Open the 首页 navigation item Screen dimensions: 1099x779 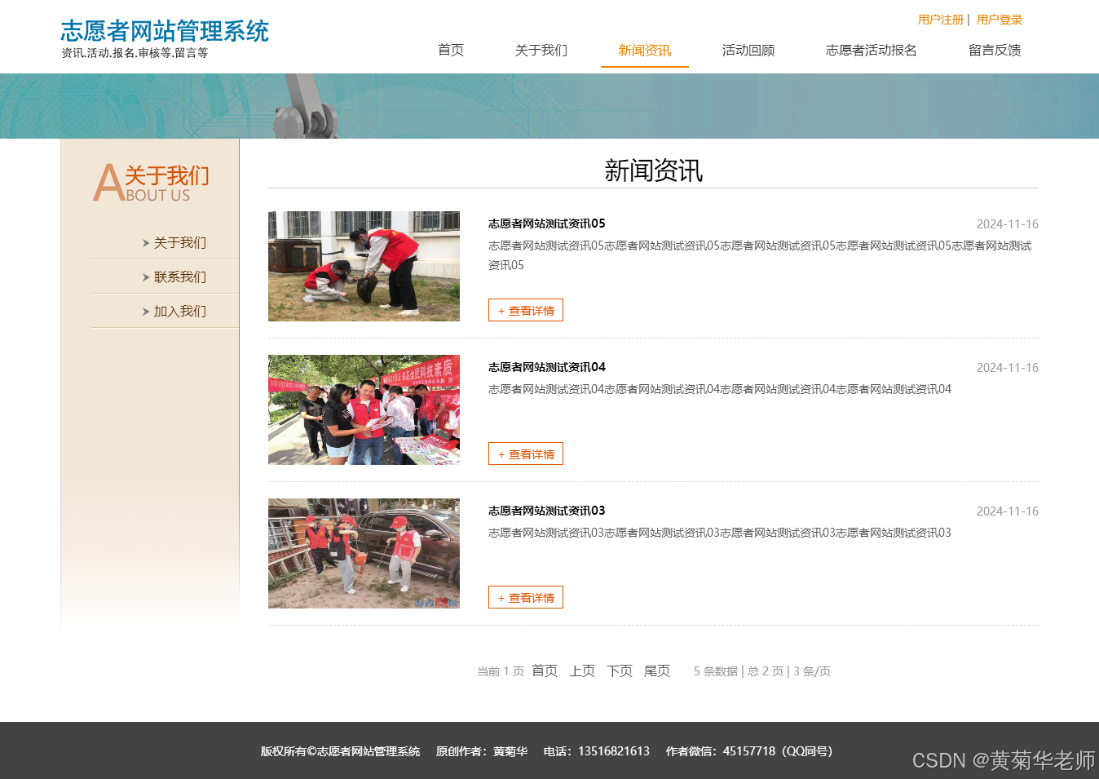(x=451, y=51)
